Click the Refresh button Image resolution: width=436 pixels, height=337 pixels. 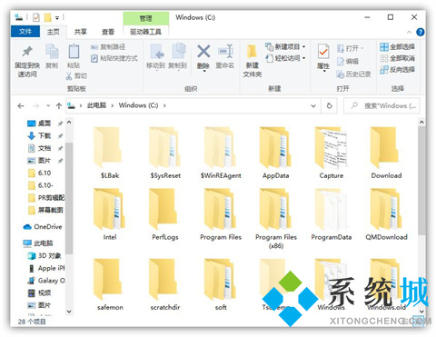330,106
